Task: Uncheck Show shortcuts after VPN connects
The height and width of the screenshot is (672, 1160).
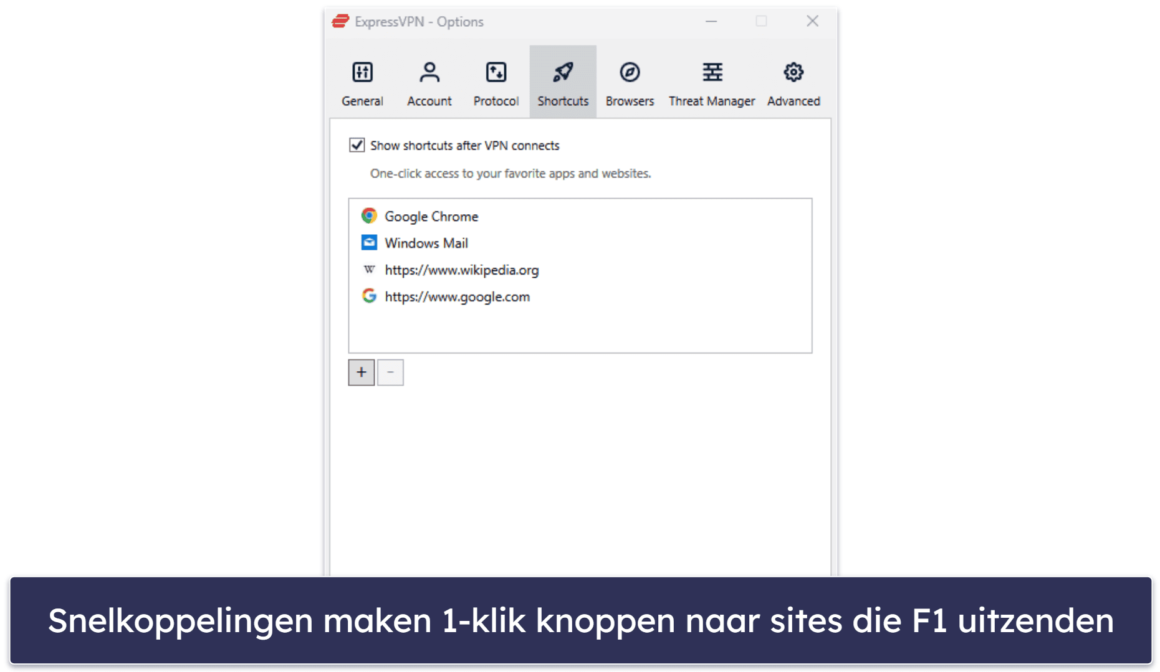Action: click(357, 145)
